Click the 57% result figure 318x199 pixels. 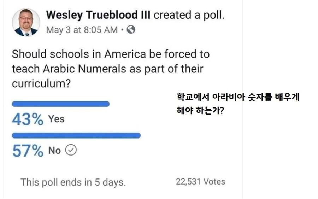pos(28,151)
